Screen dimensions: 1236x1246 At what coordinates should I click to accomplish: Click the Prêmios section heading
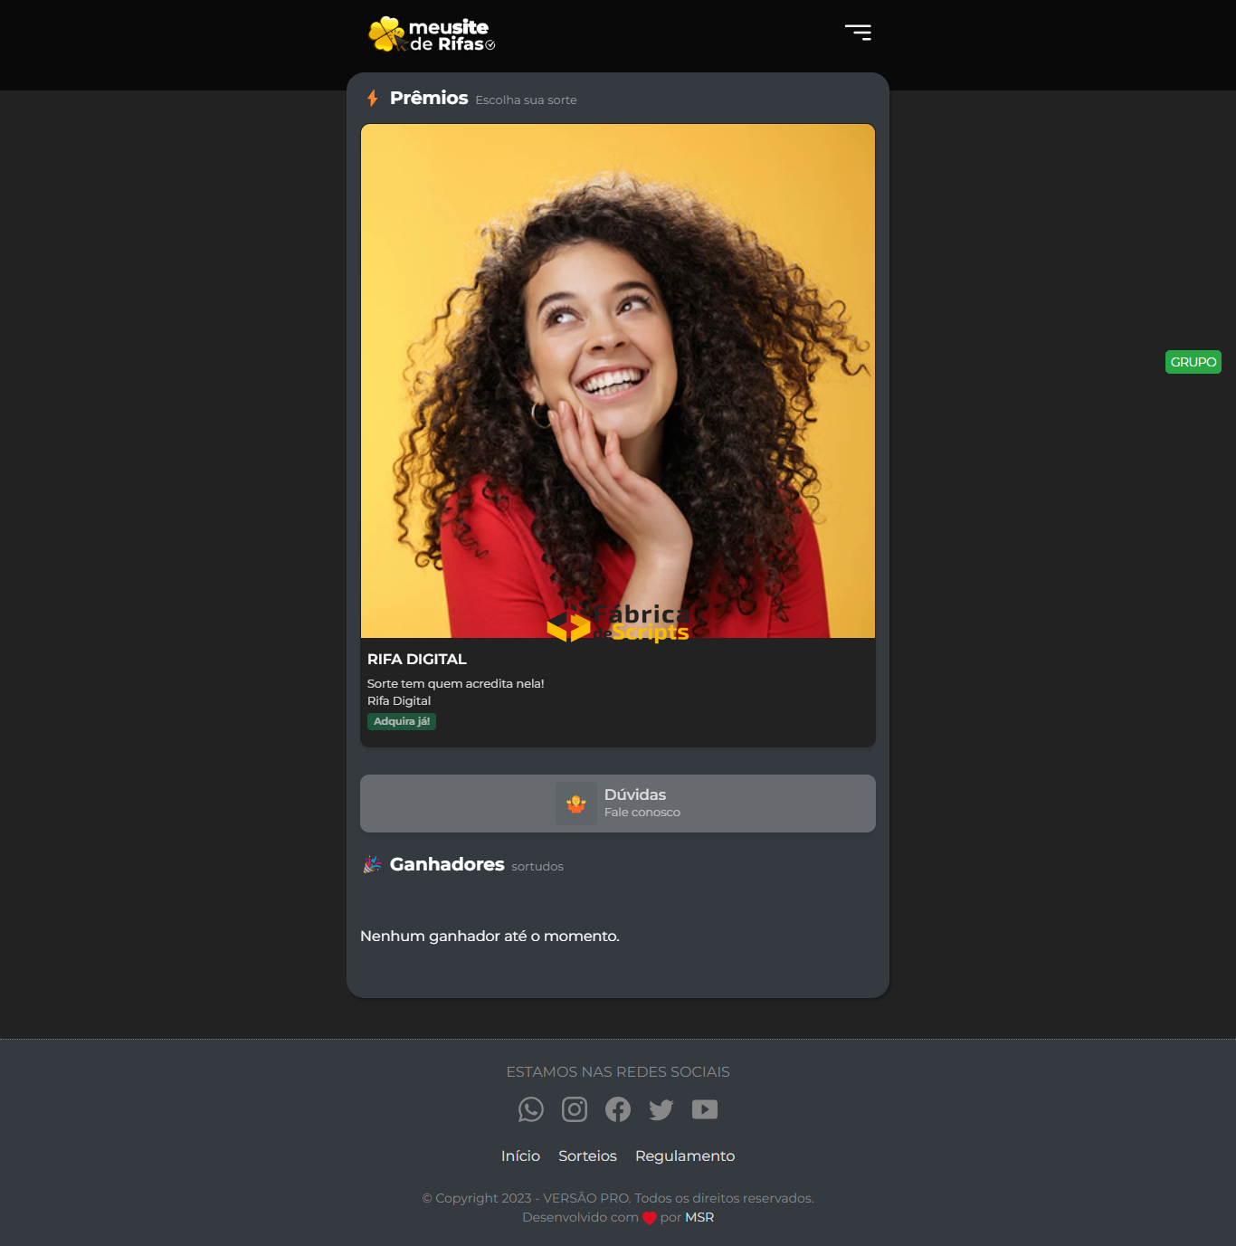point(429,98)
